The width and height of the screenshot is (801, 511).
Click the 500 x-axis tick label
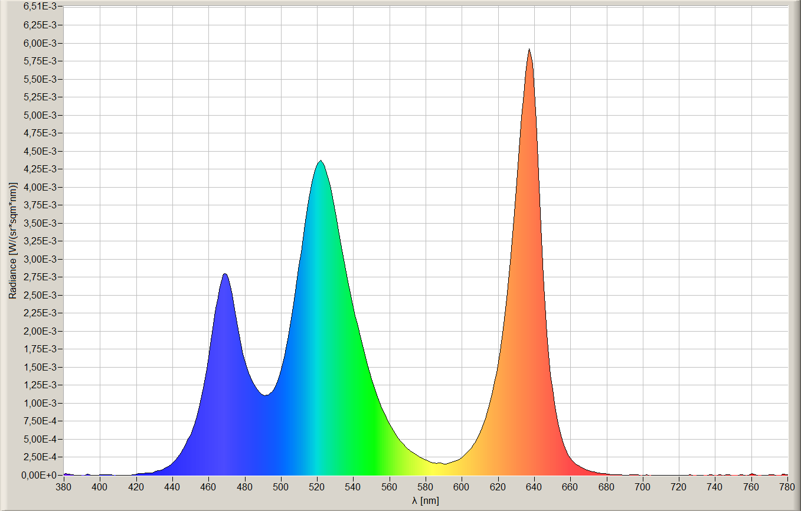pyautogui.click(x=281, y=487)
